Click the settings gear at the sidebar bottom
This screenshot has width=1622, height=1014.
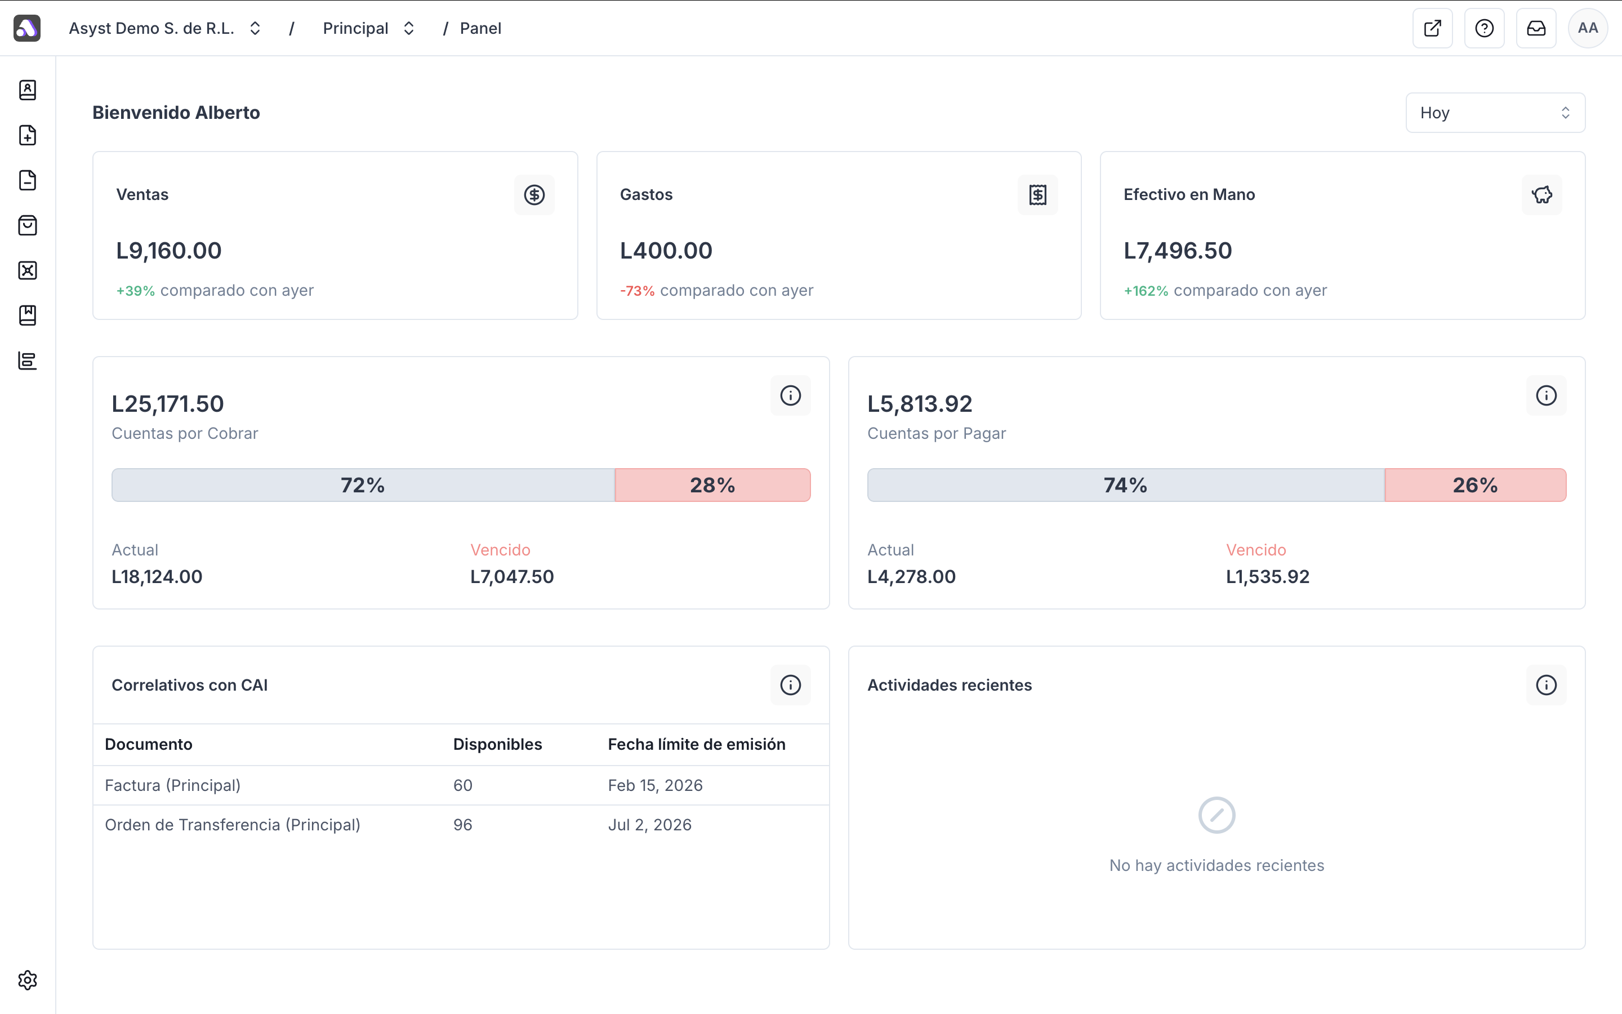click(28, 980)
